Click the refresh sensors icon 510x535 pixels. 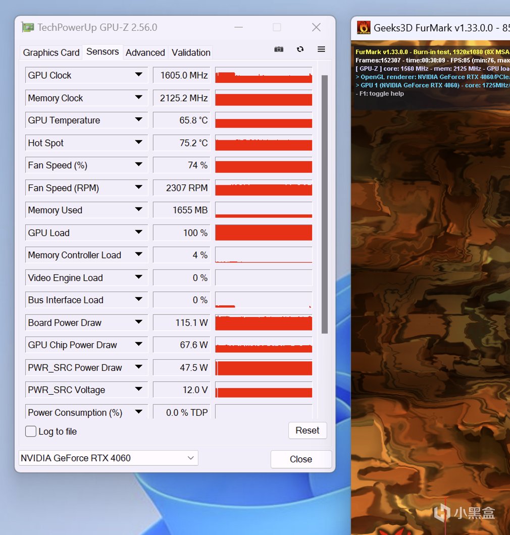coord(300,49)
